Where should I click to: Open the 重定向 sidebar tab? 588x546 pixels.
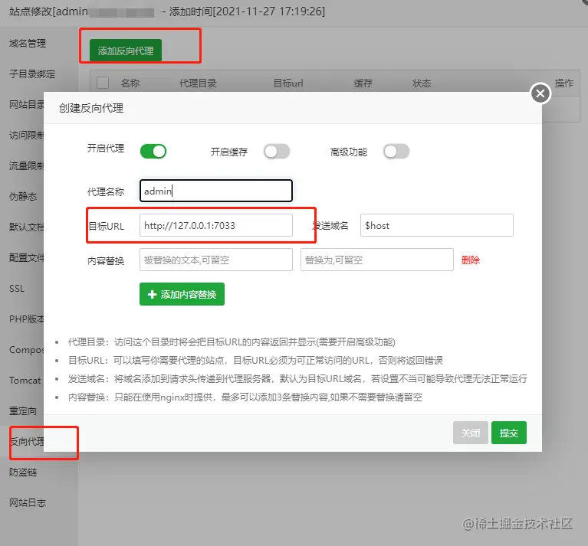tap(23, 410)
